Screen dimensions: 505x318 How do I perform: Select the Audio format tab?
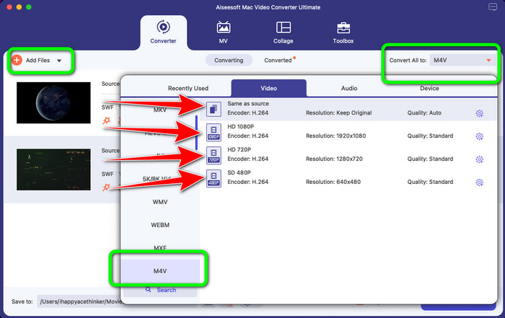coord(349,88)
